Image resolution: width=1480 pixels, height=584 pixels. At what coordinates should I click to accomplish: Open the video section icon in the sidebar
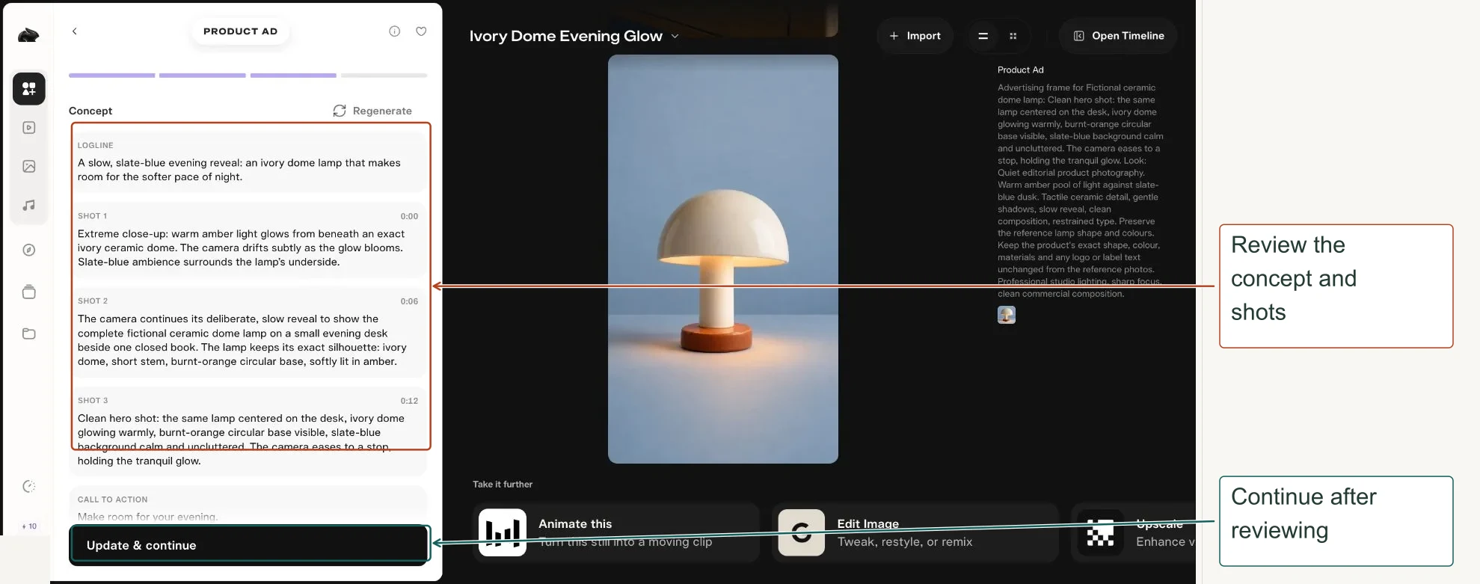coord(29,128)
